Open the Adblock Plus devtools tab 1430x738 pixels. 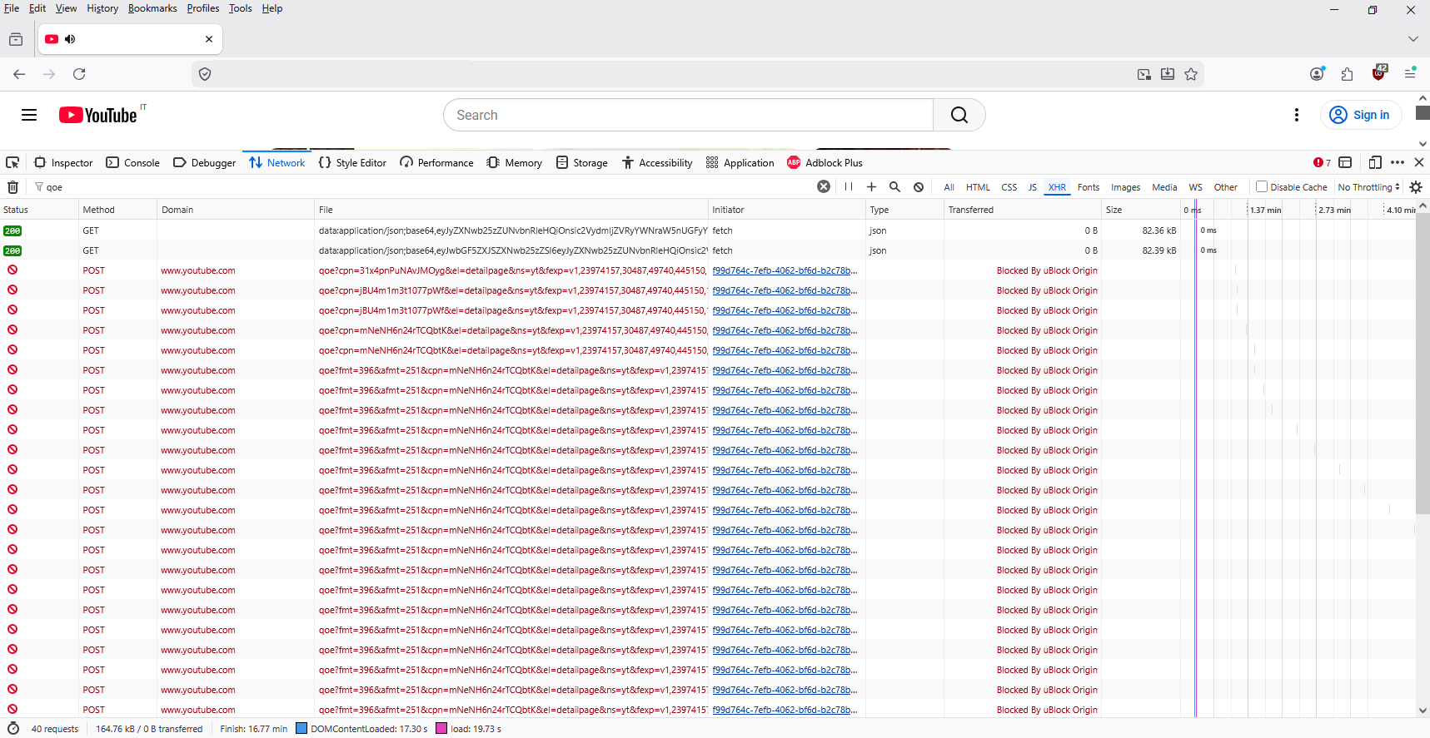825,163
